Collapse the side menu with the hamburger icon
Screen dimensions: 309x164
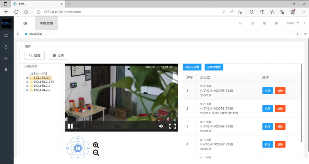coord(25,23)
